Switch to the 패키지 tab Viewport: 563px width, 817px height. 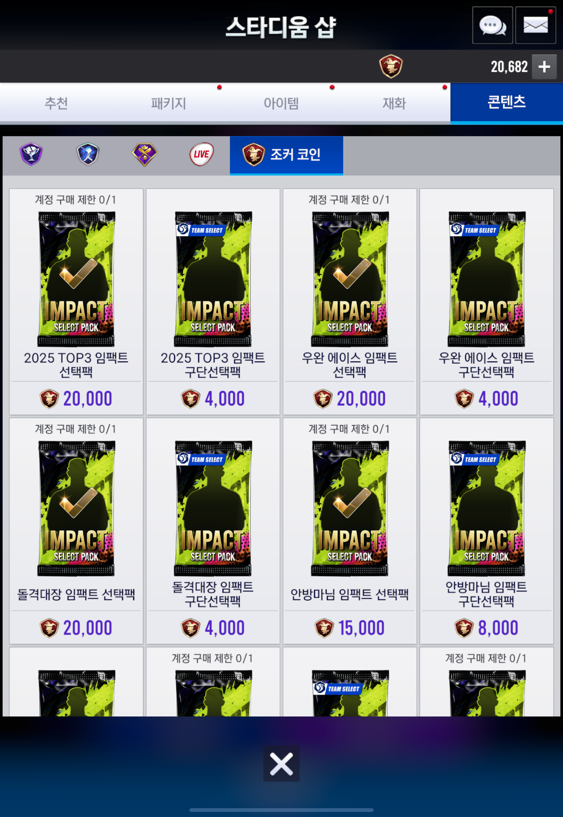(169, 103)
